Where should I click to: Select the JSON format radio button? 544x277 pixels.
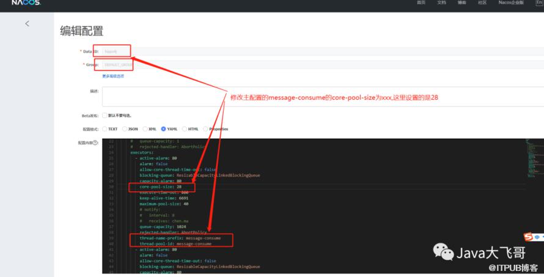point(125,129)
